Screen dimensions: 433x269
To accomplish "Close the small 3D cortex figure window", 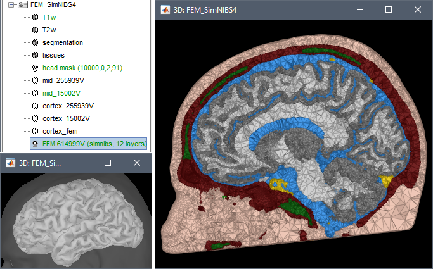I will coord(136,163).
